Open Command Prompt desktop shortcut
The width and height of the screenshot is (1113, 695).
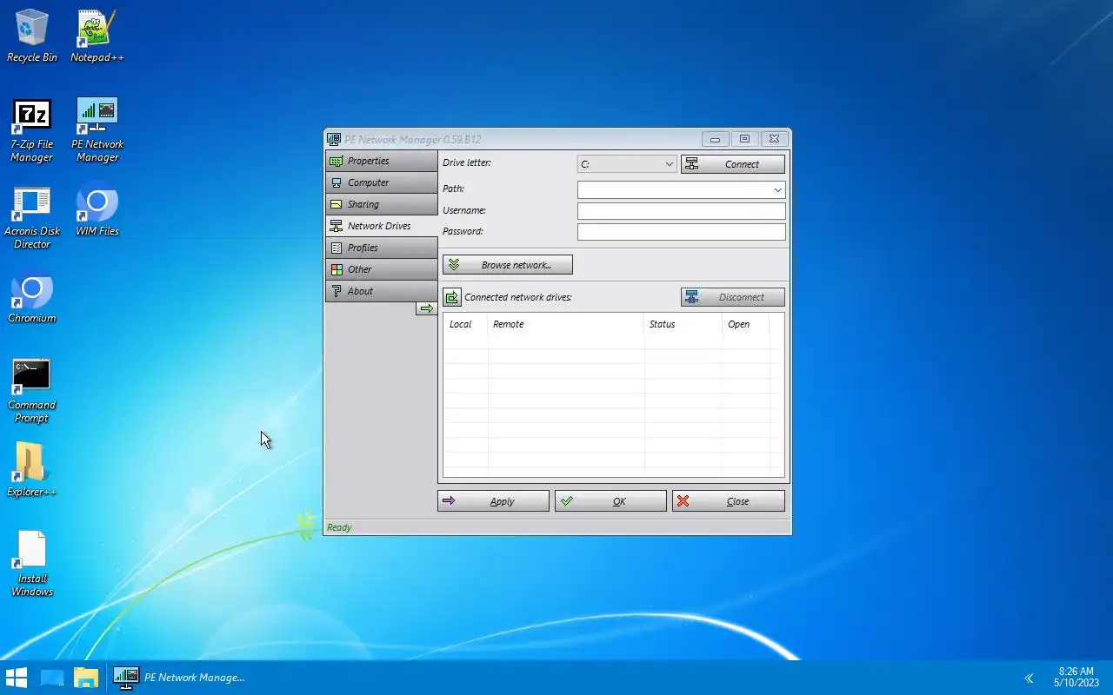32,390
